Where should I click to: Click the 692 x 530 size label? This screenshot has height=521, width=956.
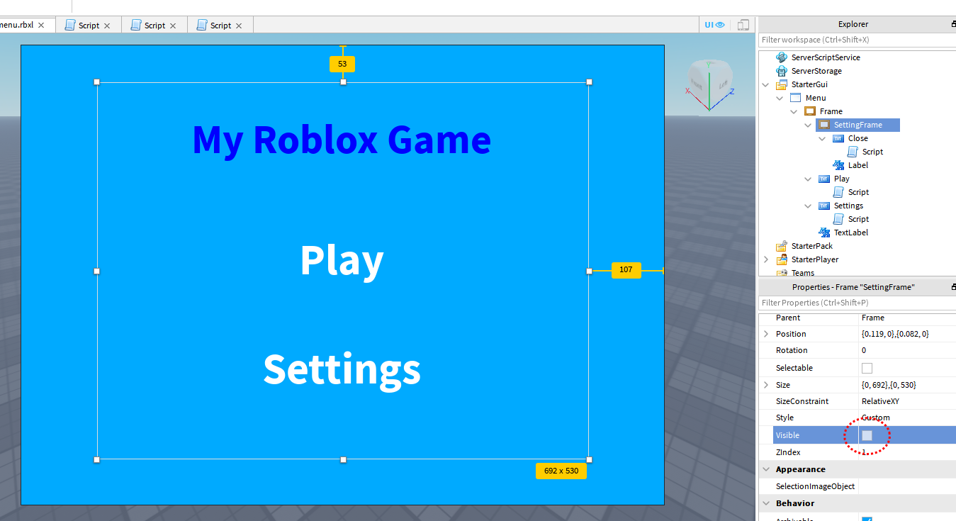[x=561, y=471]
